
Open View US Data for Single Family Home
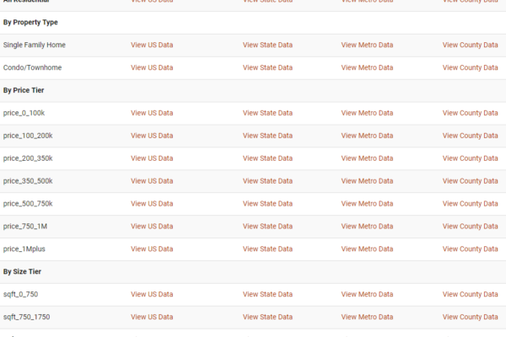point(152,45)
